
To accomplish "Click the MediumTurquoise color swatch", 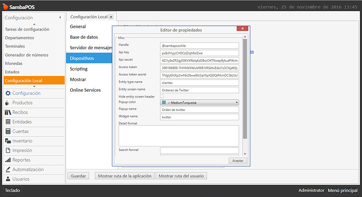I will (164, 102).
